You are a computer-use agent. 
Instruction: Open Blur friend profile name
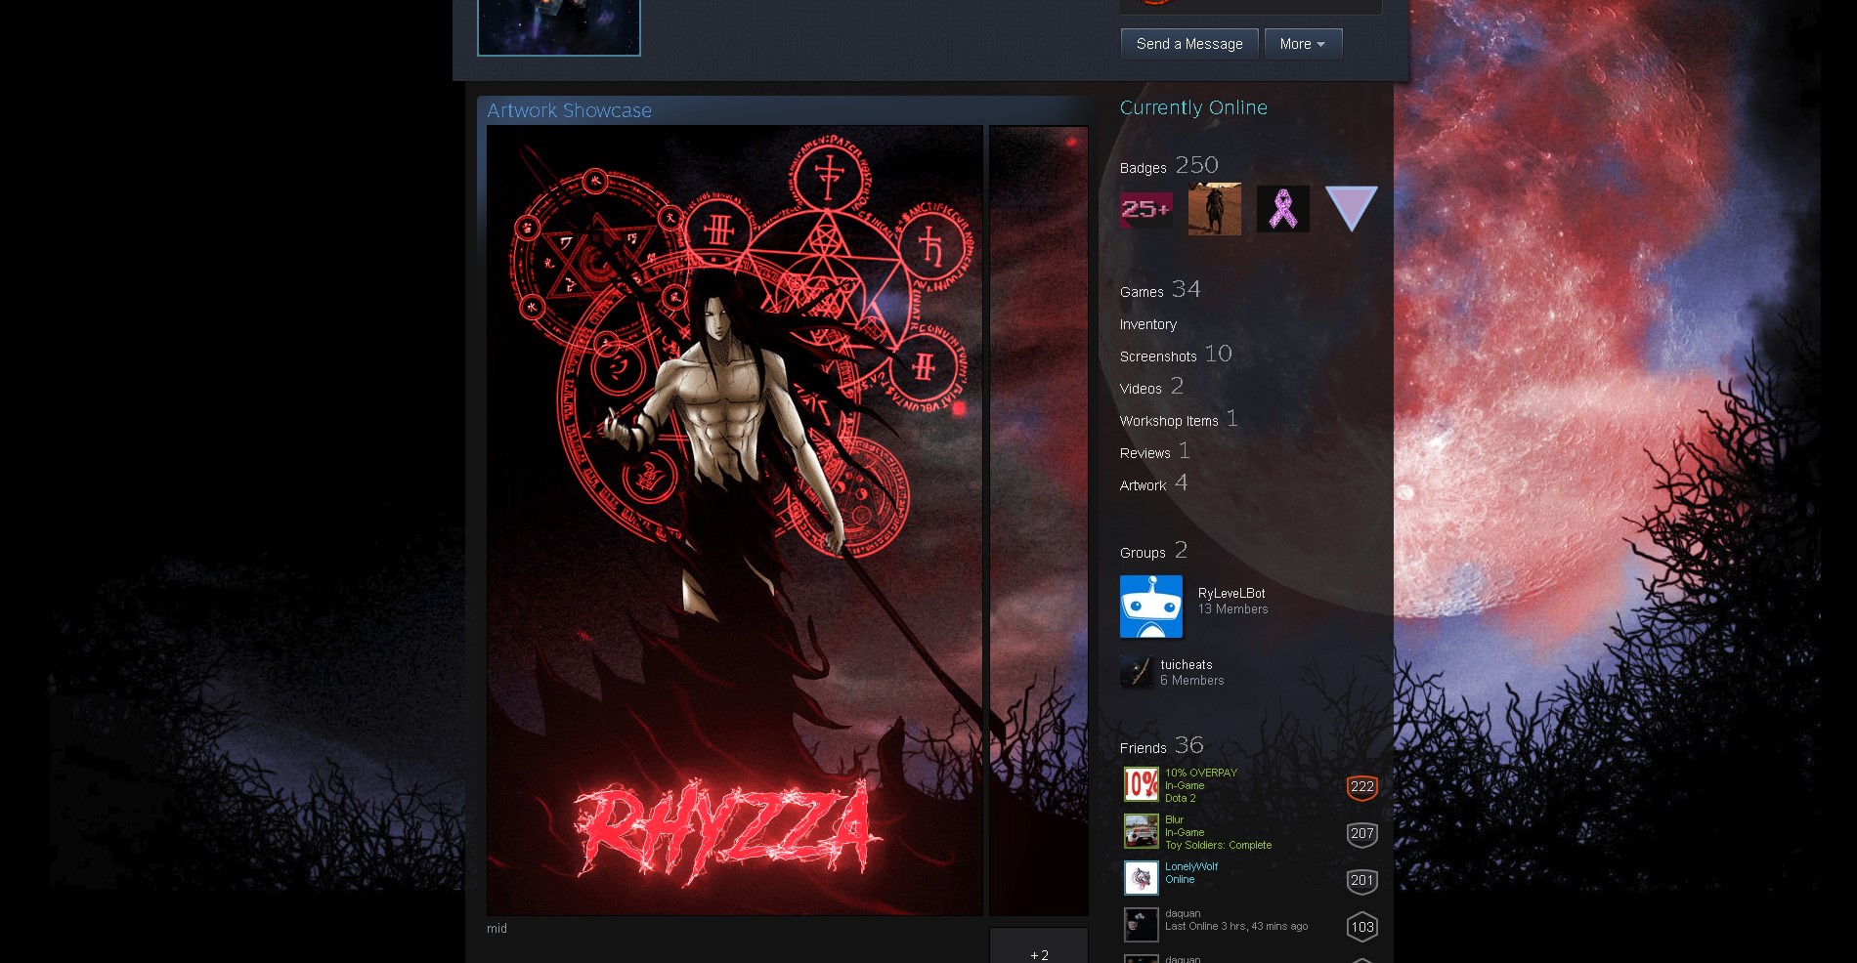pyautogui.click(x=1174, y=819)
